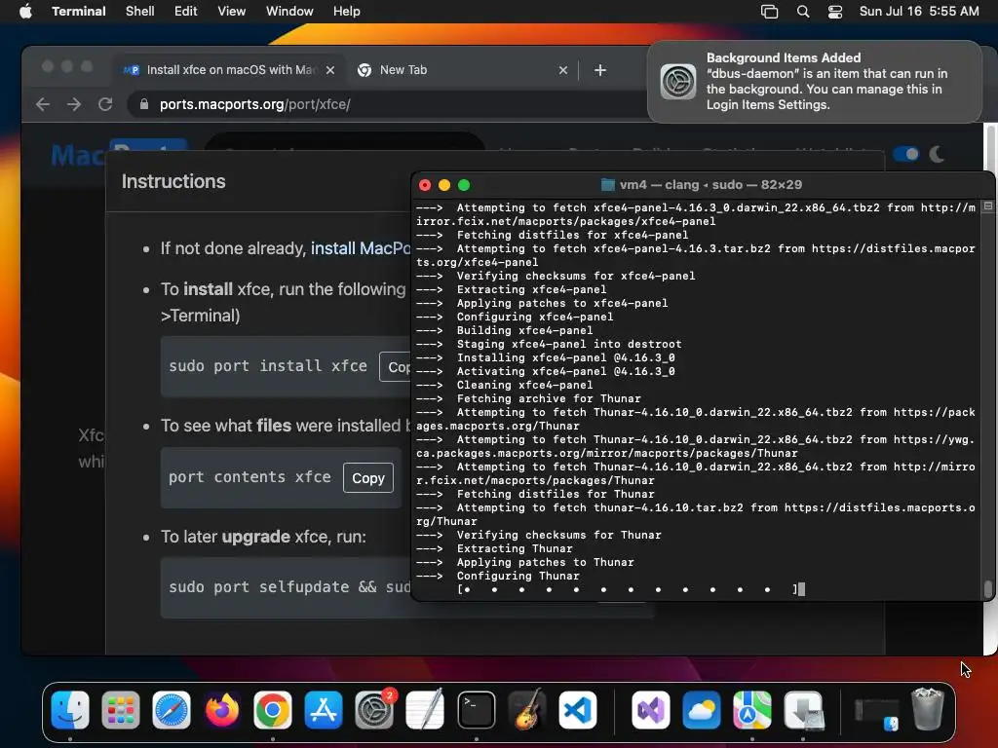Screen dimensions: 998x748
Task: Click the 'Instructions' heading on the page
Action: [x=173, y=181]
